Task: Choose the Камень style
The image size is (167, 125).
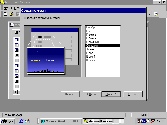Action: pyautogui.click(x=103, y=35)
